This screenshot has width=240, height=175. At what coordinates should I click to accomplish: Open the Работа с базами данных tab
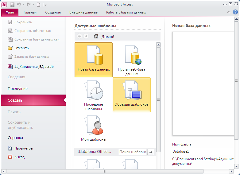click(x=126, y=12)
